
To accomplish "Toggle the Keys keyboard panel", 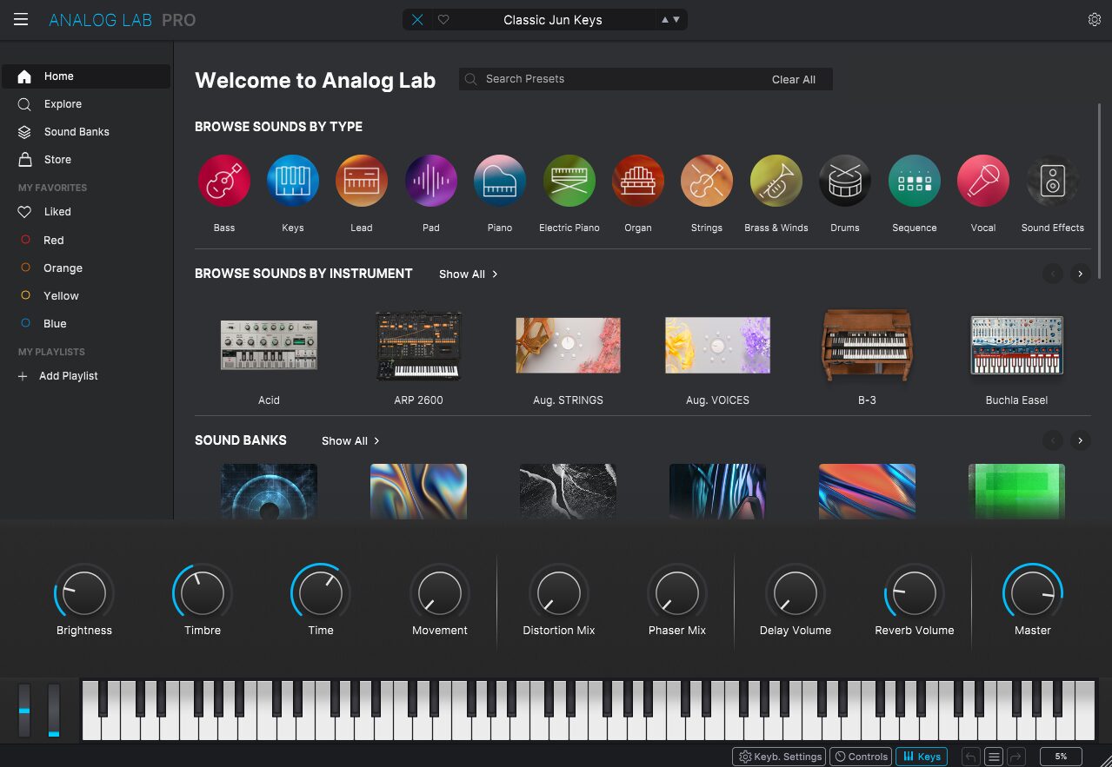I will click(921, 757).
